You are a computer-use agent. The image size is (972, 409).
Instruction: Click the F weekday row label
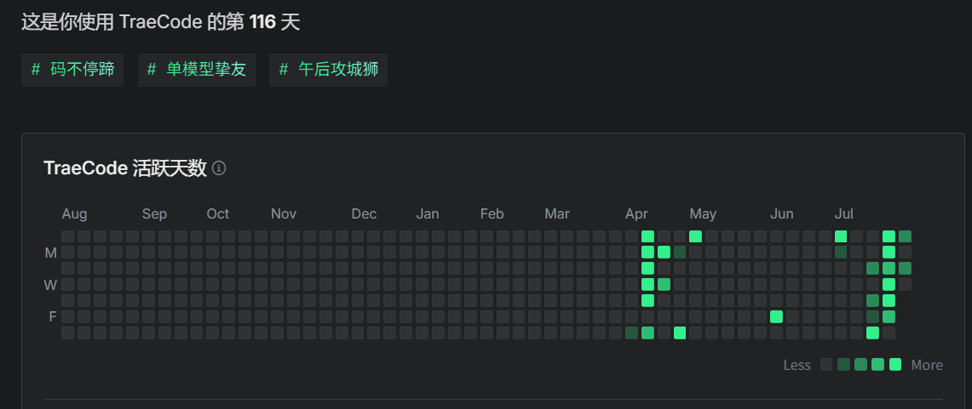click(x=53, y=317)
